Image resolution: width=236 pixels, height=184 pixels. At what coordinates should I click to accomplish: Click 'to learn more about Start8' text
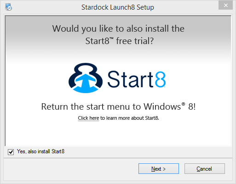coord(130,118)
